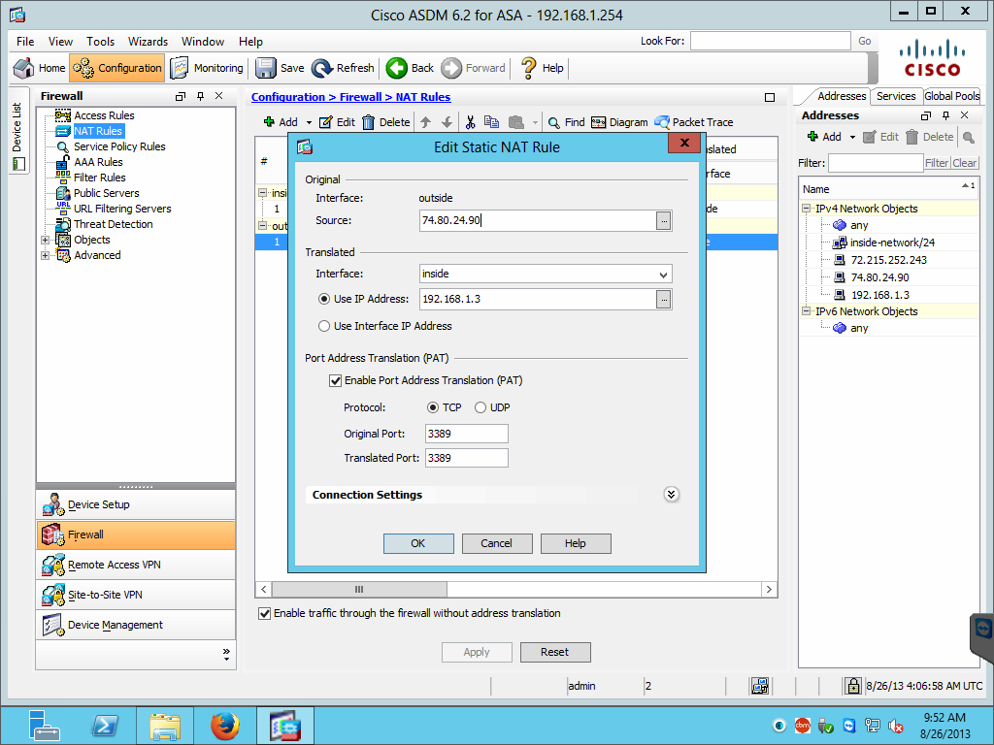Expand the Connection Settings section

tap(671, 494)
